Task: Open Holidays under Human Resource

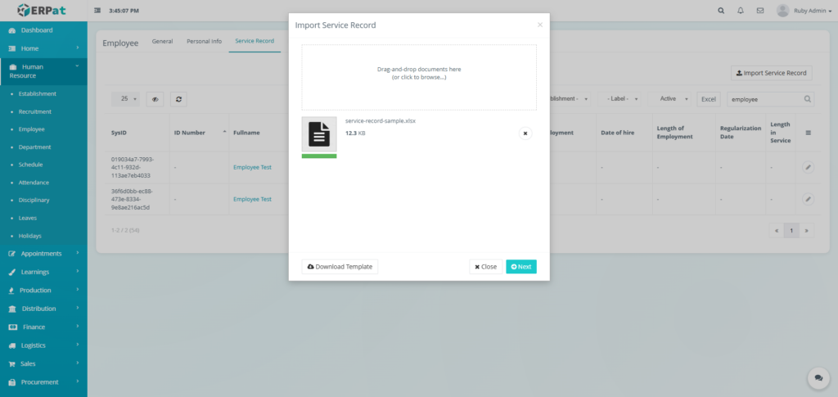Action: pos(30,236)
